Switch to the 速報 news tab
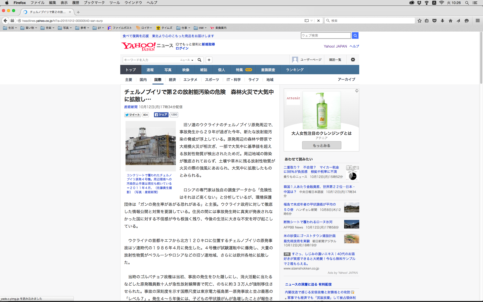The width and height of the screenshot is (483, 302). click(x=150, y=70)
